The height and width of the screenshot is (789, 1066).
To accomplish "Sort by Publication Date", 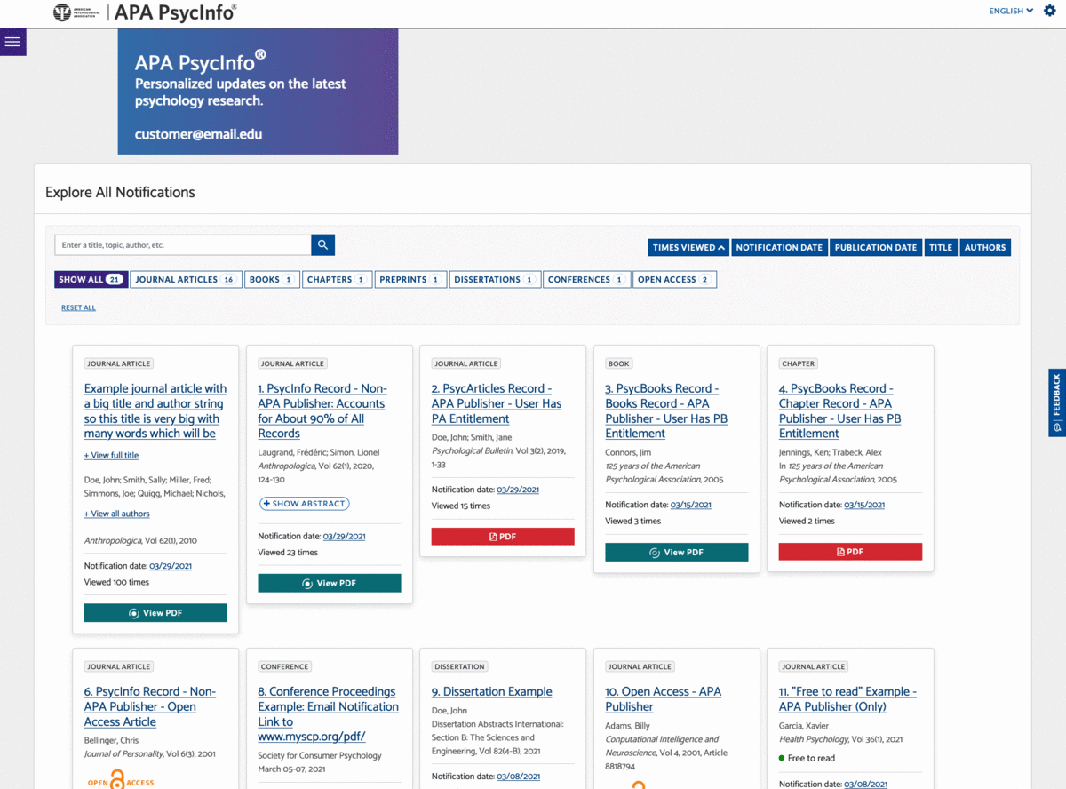I will [876, 248].
